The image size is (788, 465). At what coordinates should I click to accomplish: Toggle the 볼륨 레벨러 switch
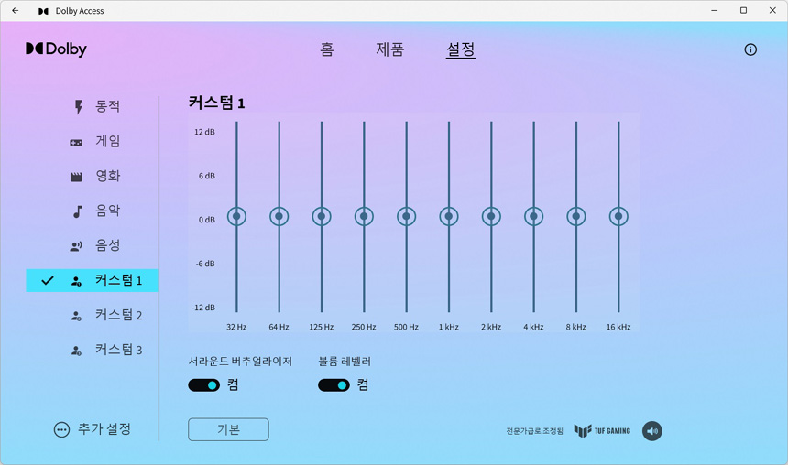pyautogui.click(x=334, y=385)
